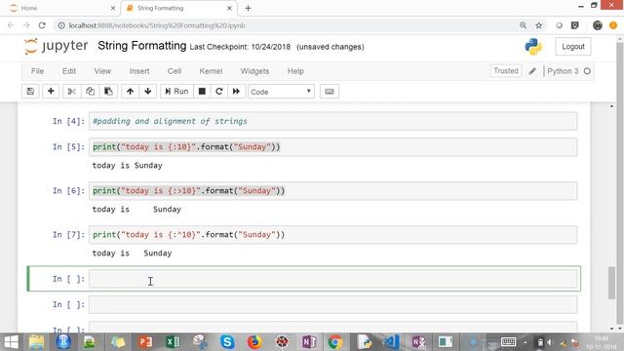Close the String Formatting tab
Screen dimensions: 624x351
[230, 8]
